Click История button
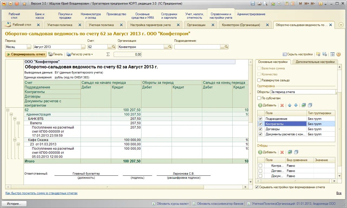This screenshot has width=347, height=208. click(x=14, y=204)
